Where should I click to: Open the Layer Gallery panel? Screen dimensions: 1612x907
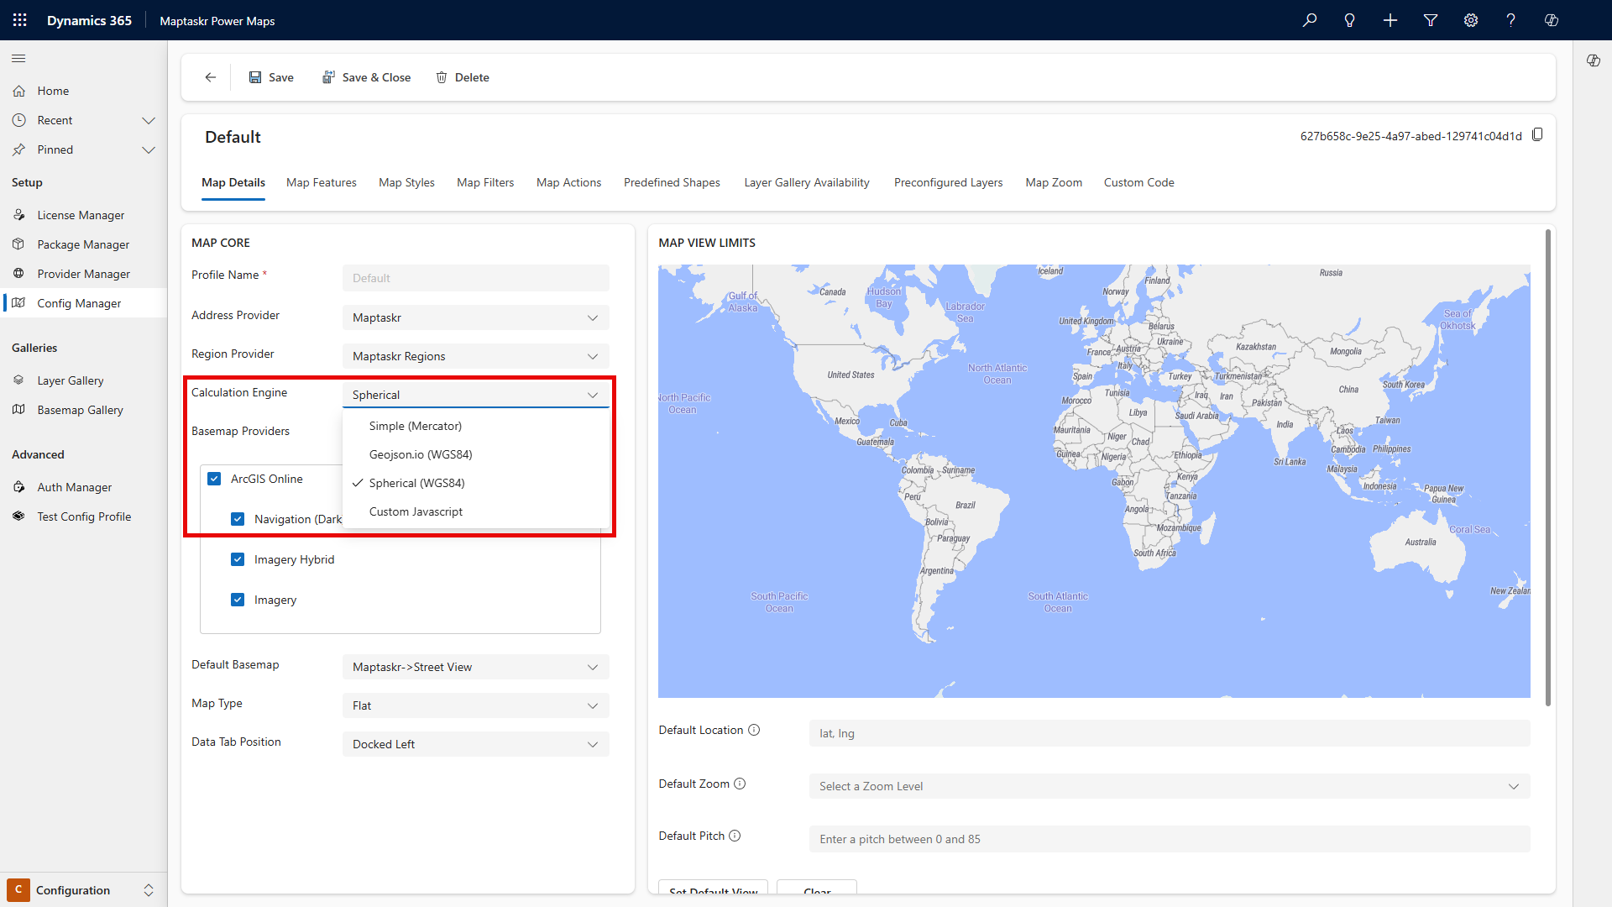71,380
